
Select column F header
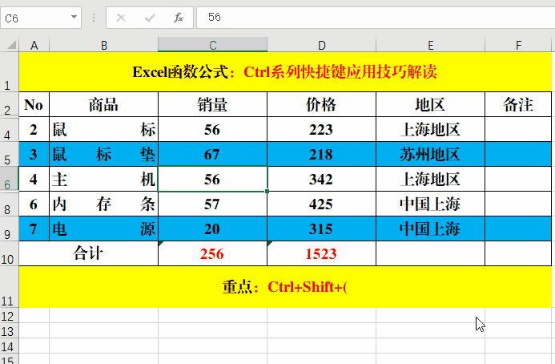(x=518, y=45)
